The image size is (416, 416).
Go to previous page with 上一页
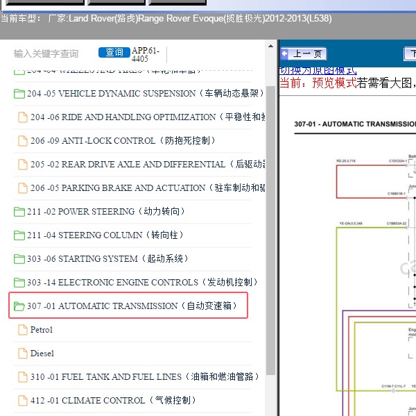pos(304,54)
